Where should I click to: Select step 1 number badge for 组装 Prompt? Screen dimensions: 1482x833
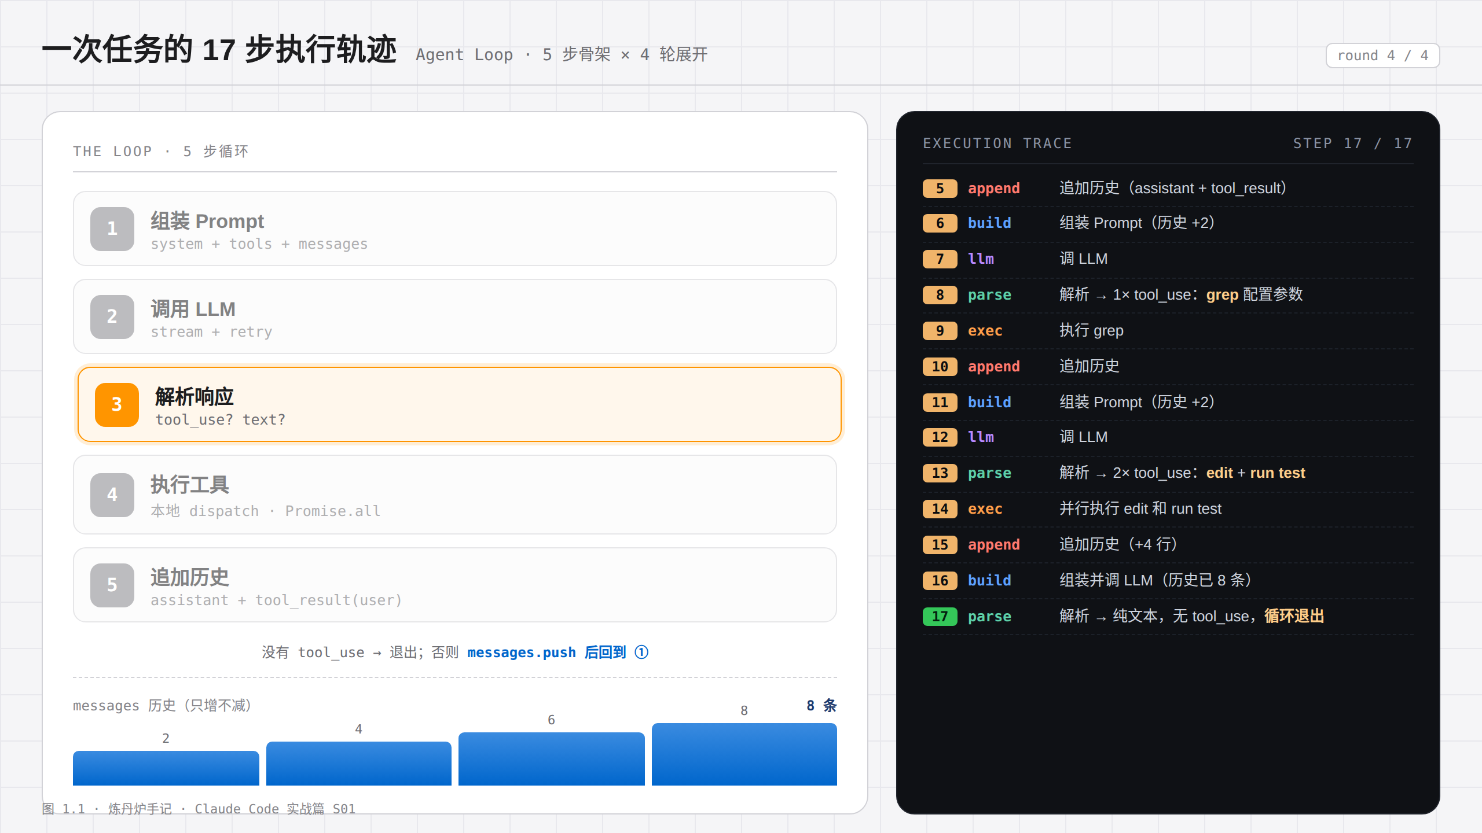(112, 228)
